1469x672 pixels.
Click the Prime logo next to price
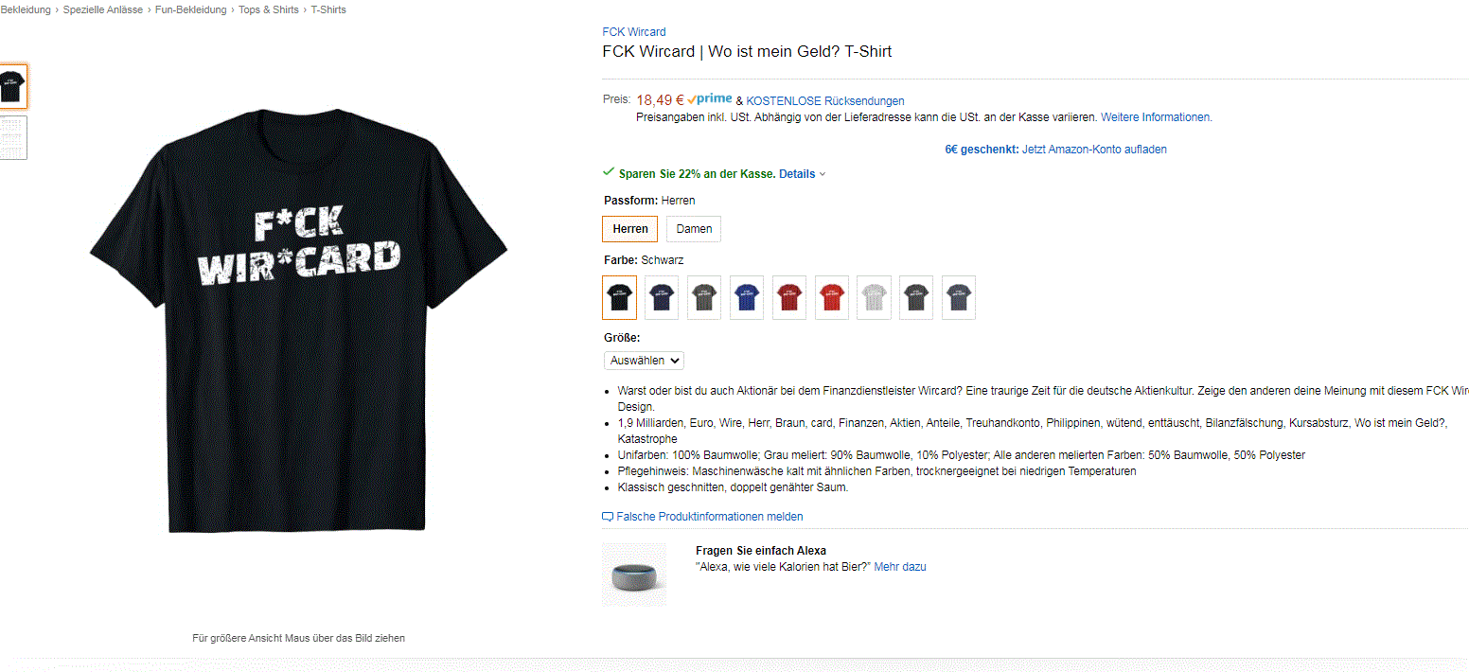coord(710,99)
